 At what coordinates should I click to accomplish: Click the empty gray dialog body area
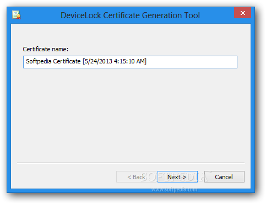click(131, 114)
